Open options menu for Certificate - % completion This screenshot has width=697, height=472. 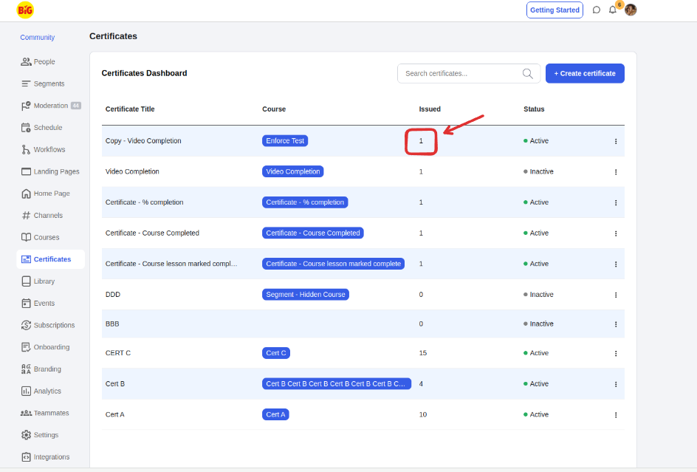616,202
